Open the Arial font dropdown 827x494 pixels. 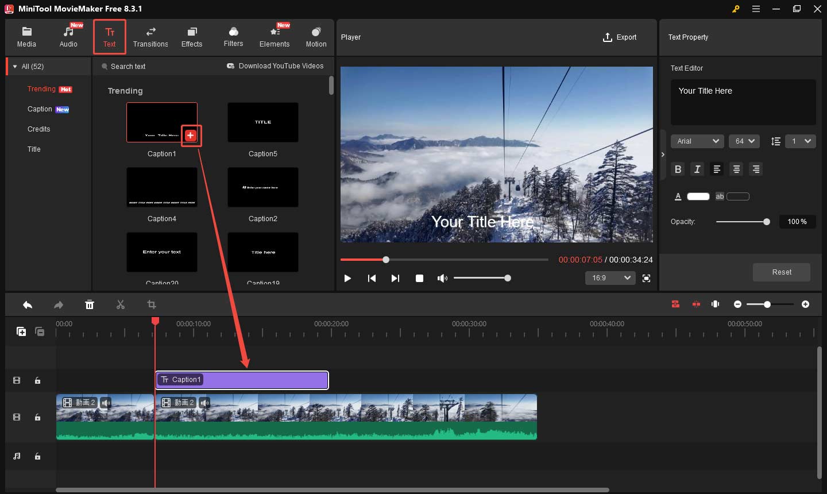(698, 141)
